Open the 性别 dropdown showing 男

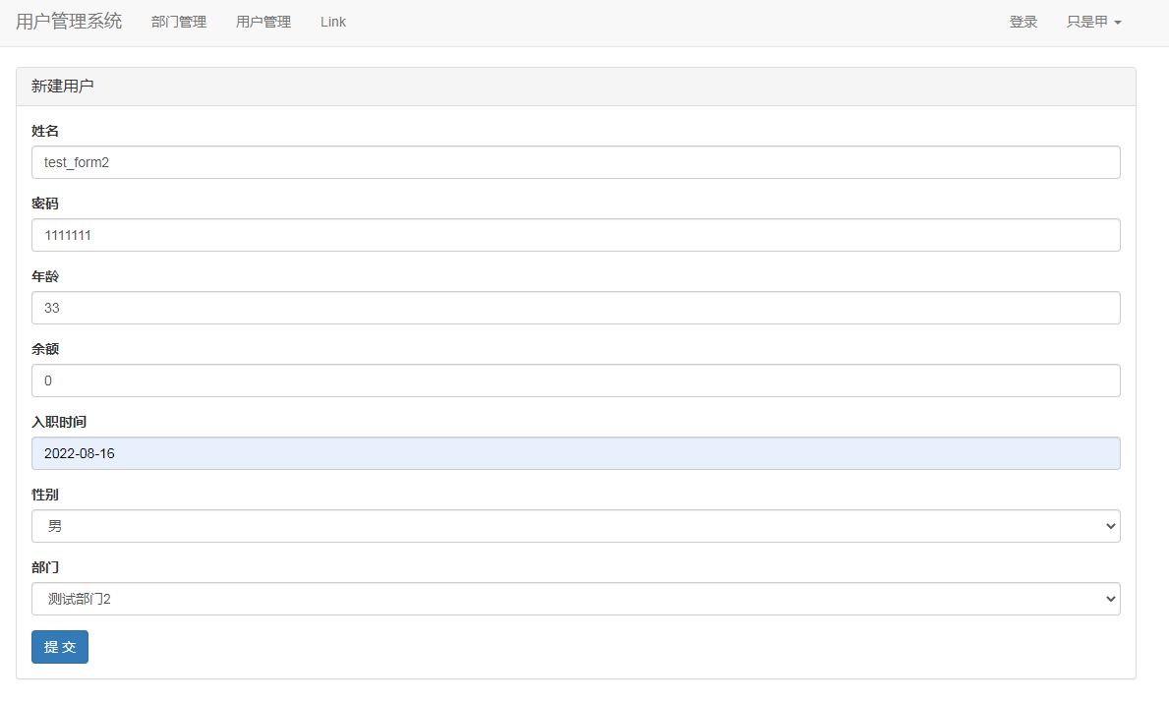pyautogui.click(x=575, y=526)
